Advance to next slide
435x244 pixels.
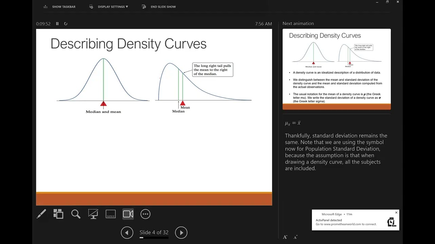pos(181,232)
